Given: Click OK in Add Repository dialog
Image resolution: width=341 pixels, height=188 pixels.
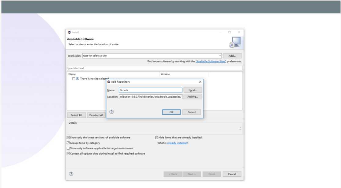Looking at the screenshot, I should click(x=171, y=112).
